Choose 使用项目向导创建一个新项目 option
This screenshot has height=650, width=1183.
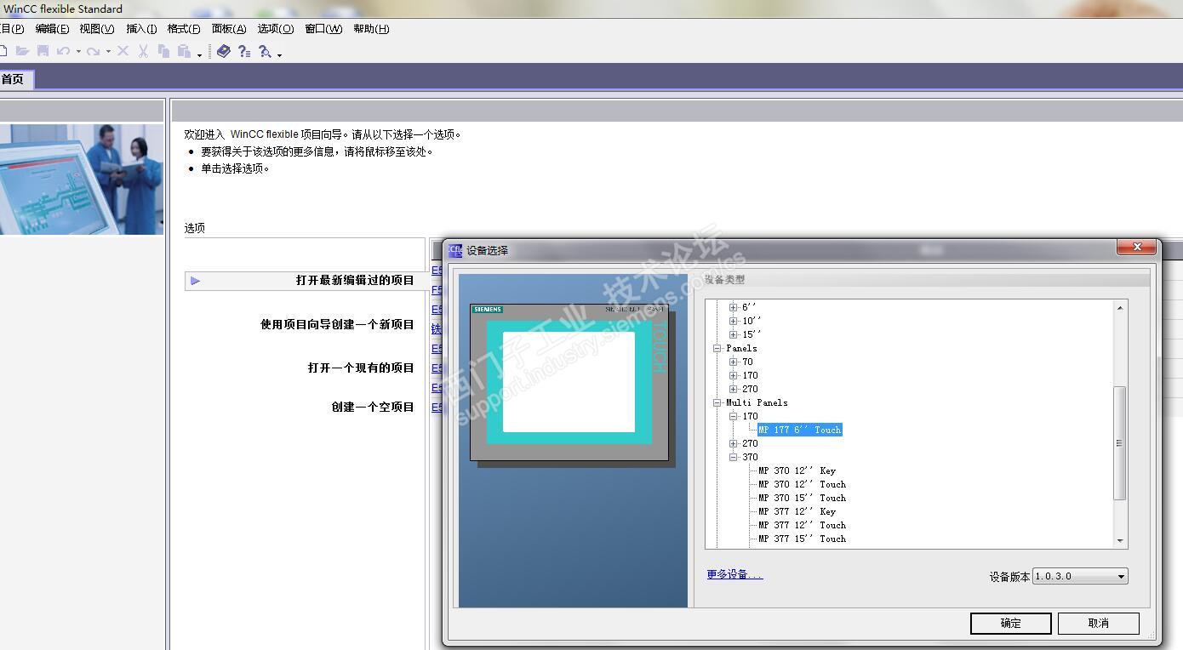(x=337, y=324)
